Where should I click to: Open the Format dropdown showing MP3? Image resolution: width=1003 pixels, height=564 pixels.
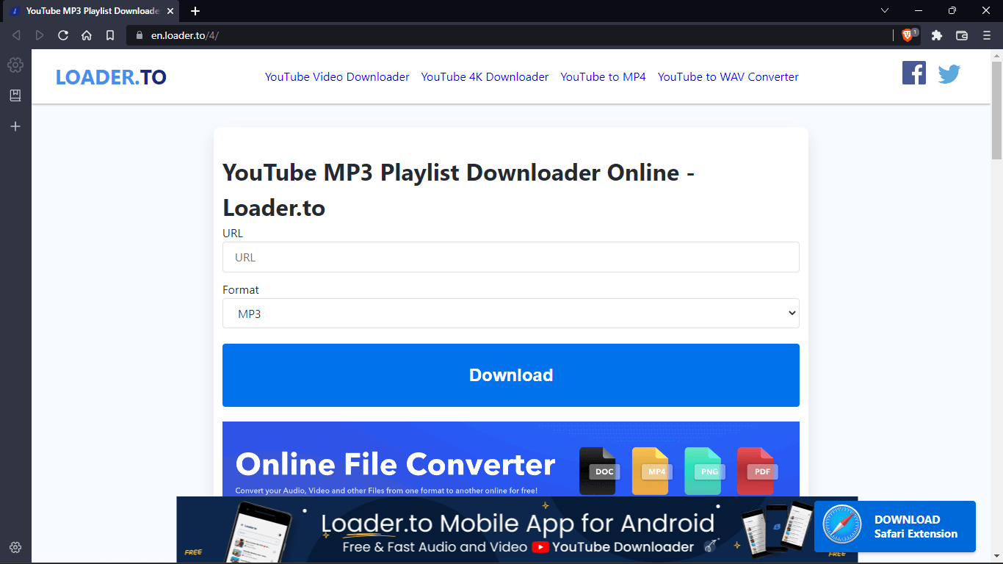[x=511, y=314]
